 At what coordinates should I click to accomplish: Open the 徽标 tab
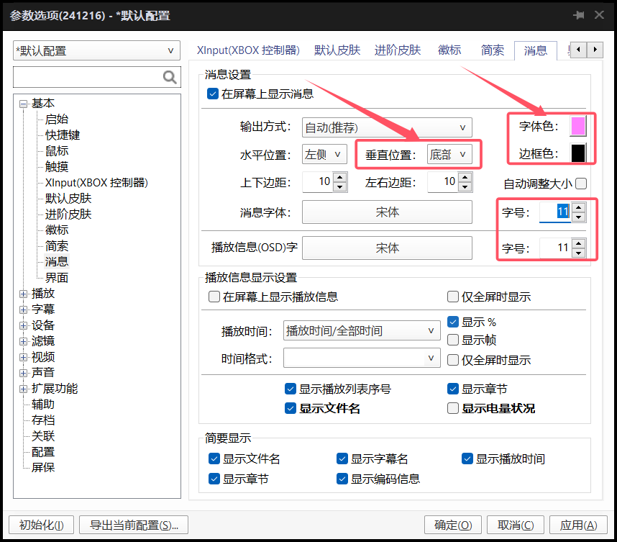pos(449,50)
